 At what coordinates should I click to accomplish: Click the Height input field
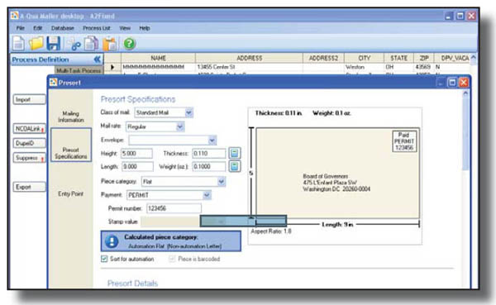click(136, 154)
